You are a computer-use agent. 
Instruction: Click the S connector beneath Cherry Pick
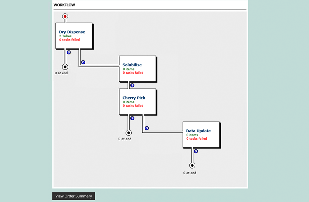tap(132, 118)
